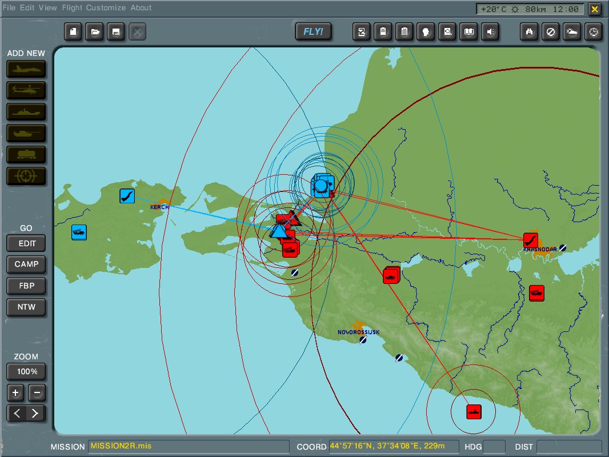Add a new helicopter group

click(x=26, y=90)
